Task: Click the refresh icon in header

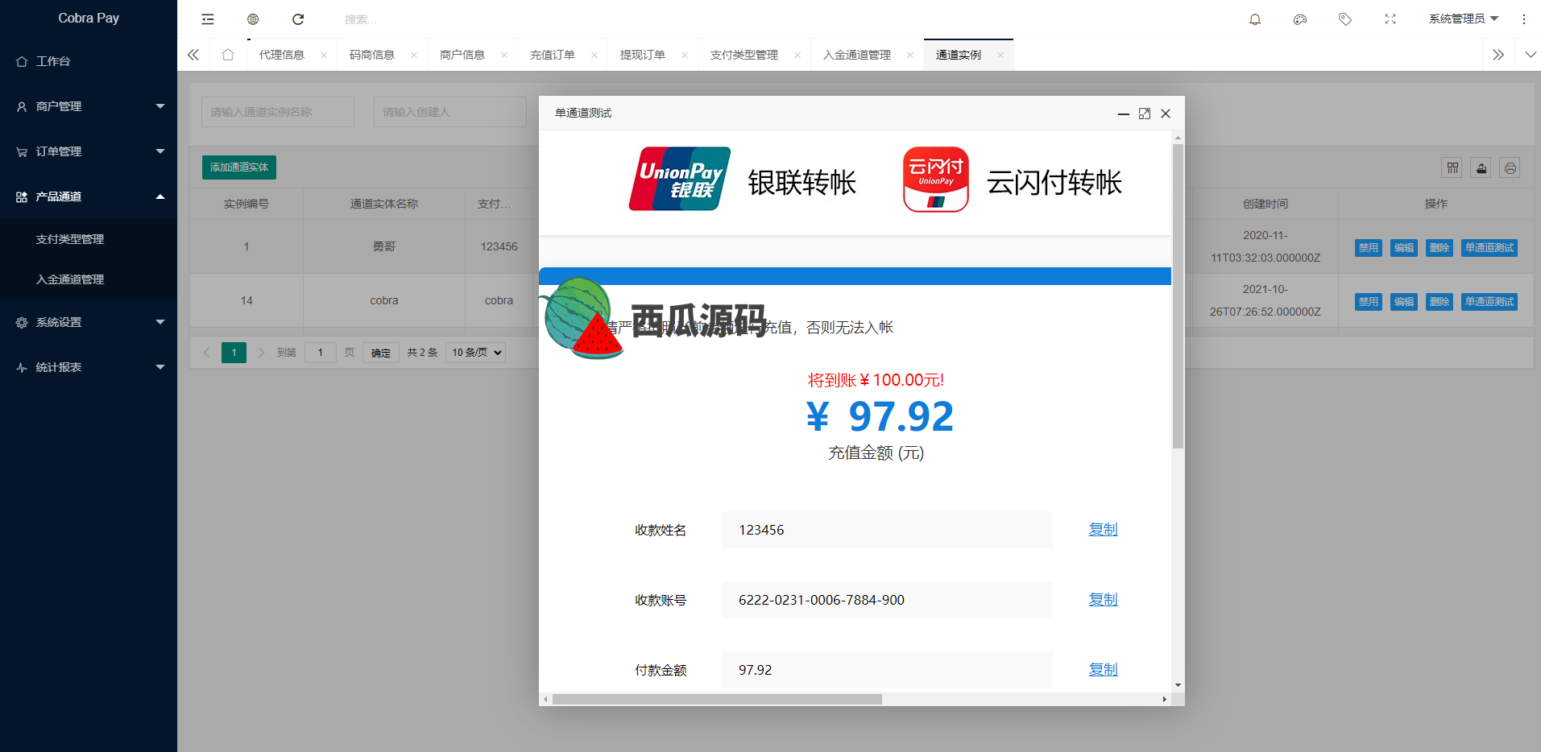Action: pos(298,19)
